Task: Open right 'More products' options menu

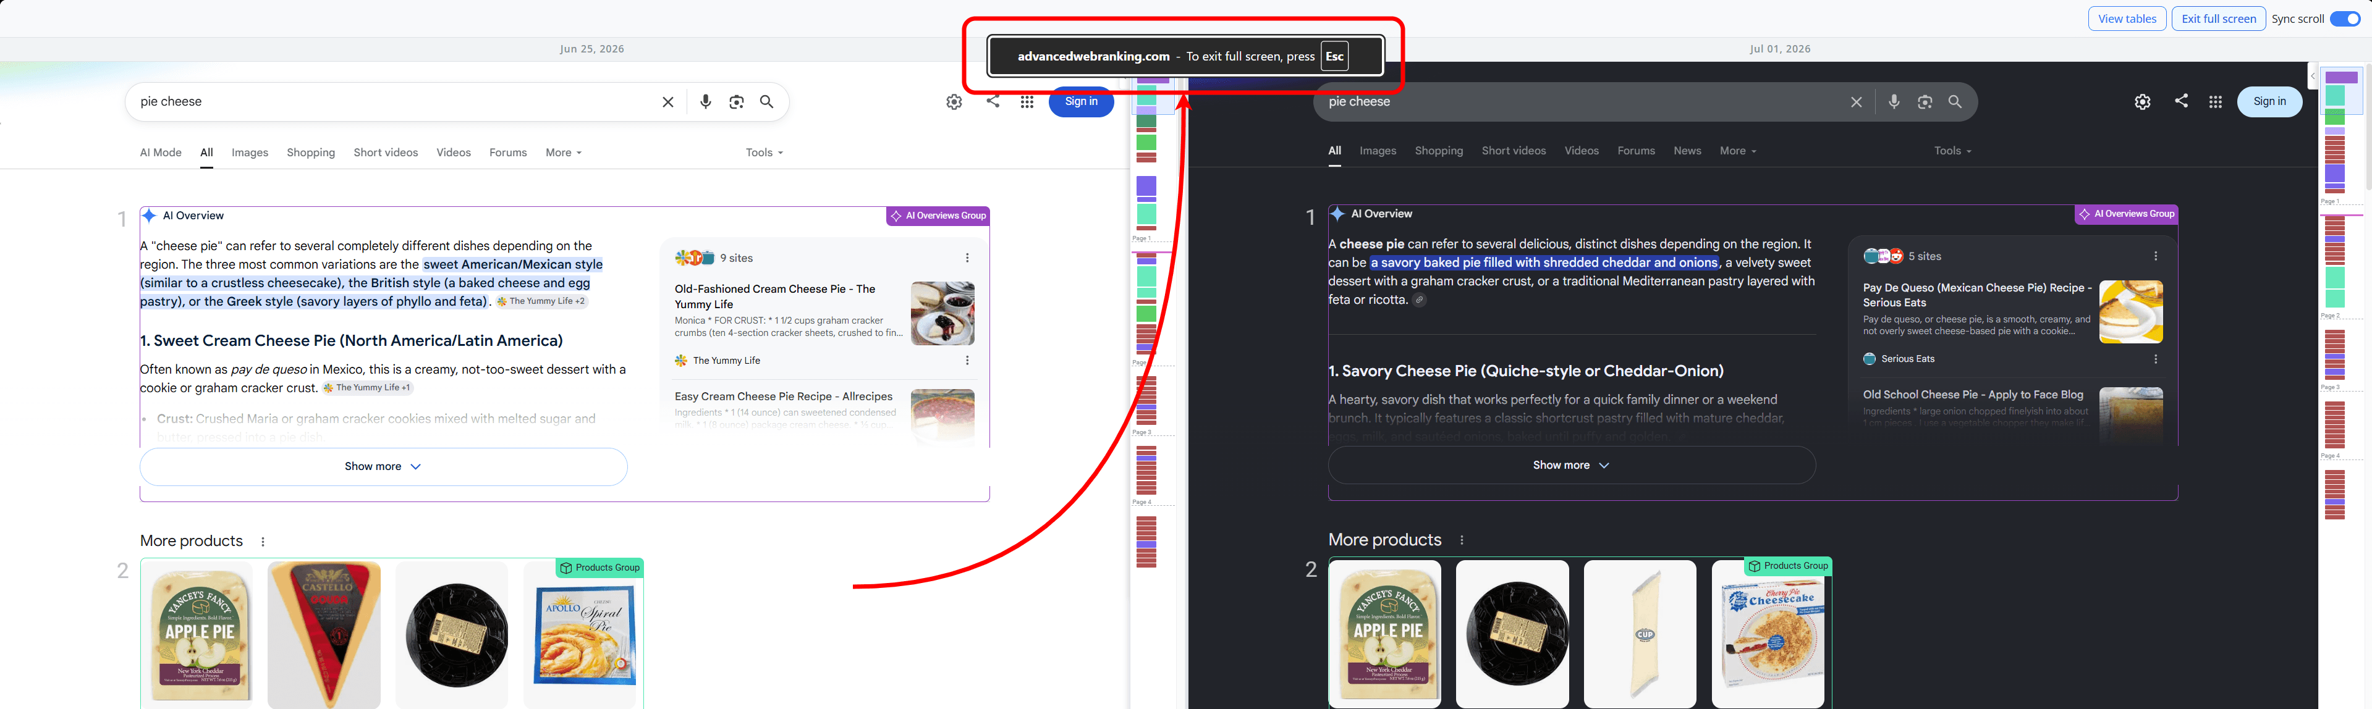Action: pos(1461,540)
